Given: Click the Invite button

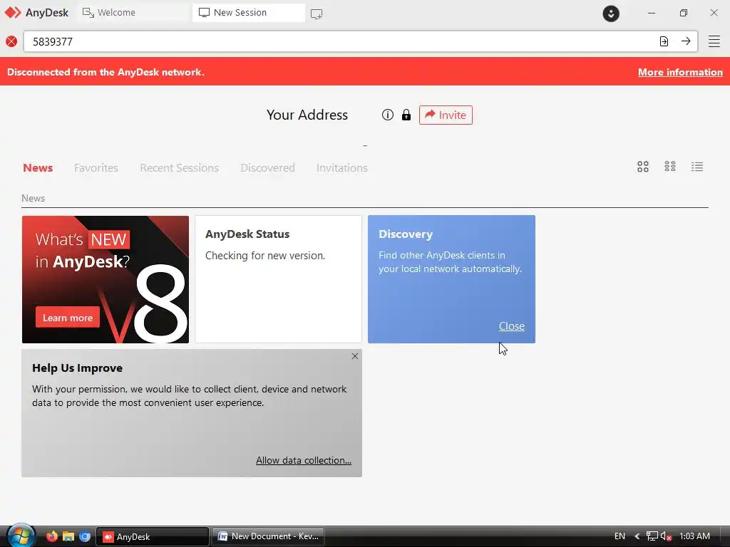Looking at the screenshot, I should click(446, 115).
